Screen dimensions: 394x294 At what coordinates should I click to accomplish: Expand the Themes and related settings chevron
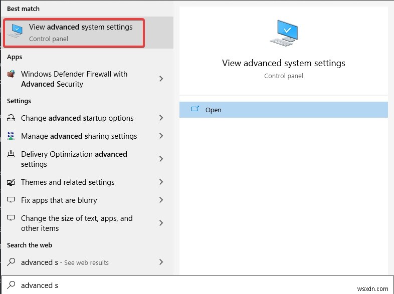161,182
